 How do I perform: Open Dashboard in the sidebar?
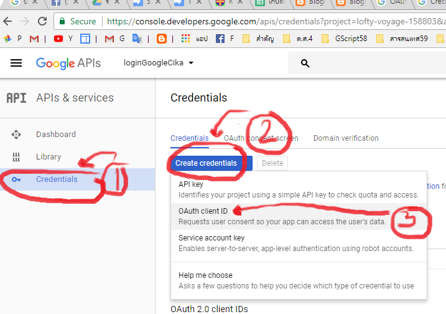pos(56,134)
